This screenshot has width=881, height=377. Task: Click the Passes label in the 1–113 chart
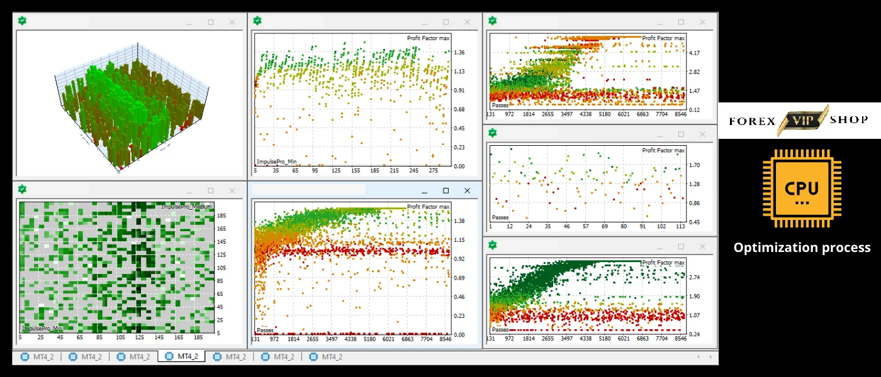coord(500,217)
